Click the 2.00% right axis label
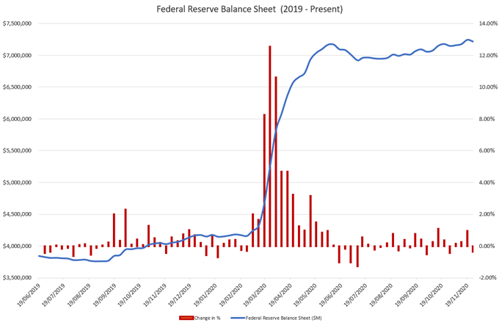This screenshot has width=499, height=325. point(487,214)
